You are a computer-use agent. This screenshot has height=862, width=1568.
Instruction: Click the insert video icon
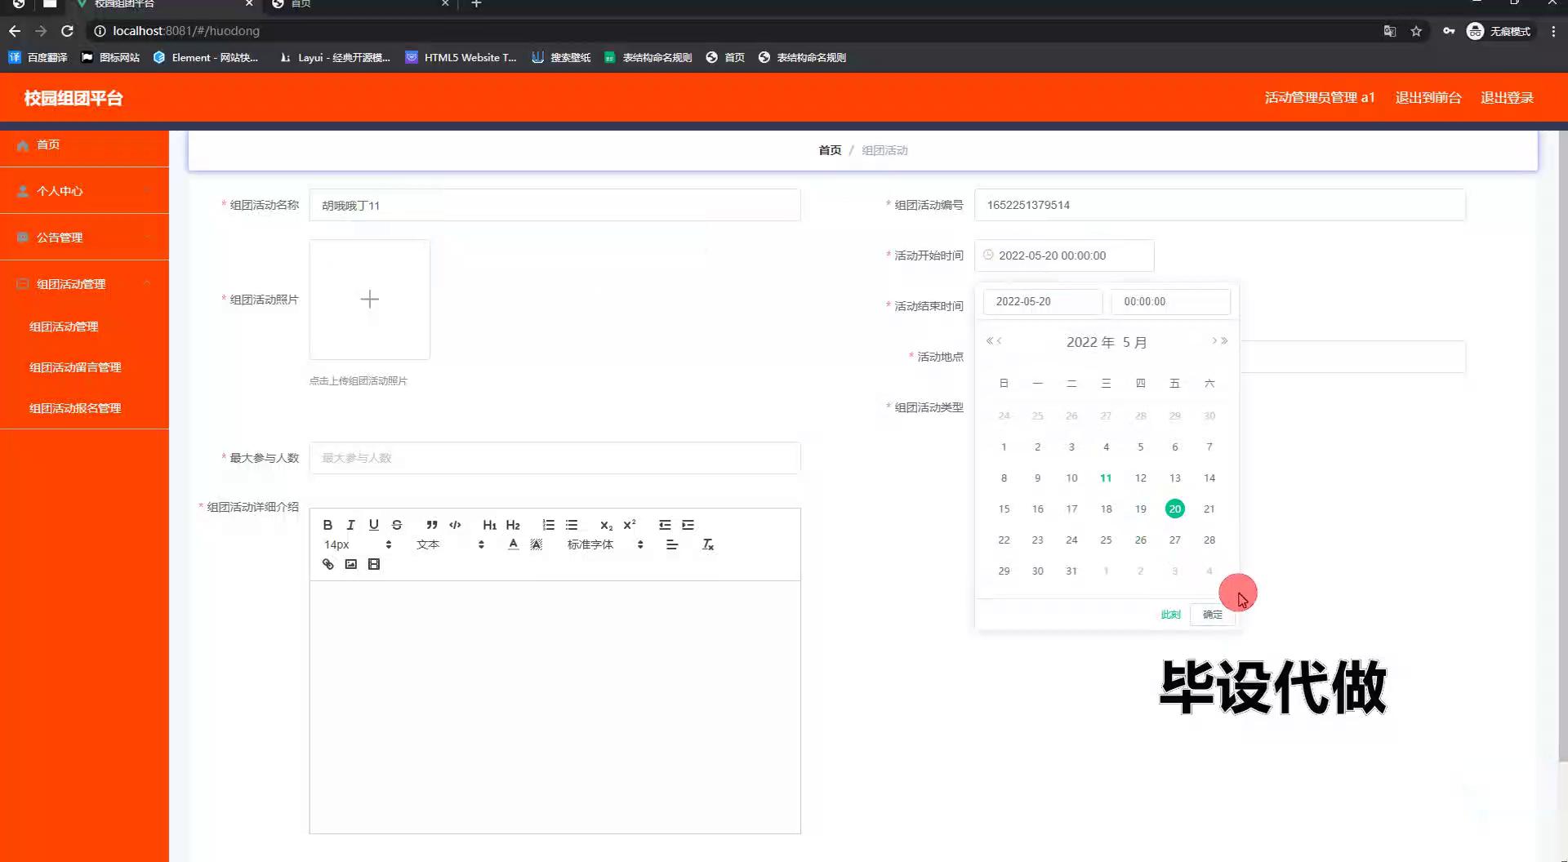coord(374,564)
